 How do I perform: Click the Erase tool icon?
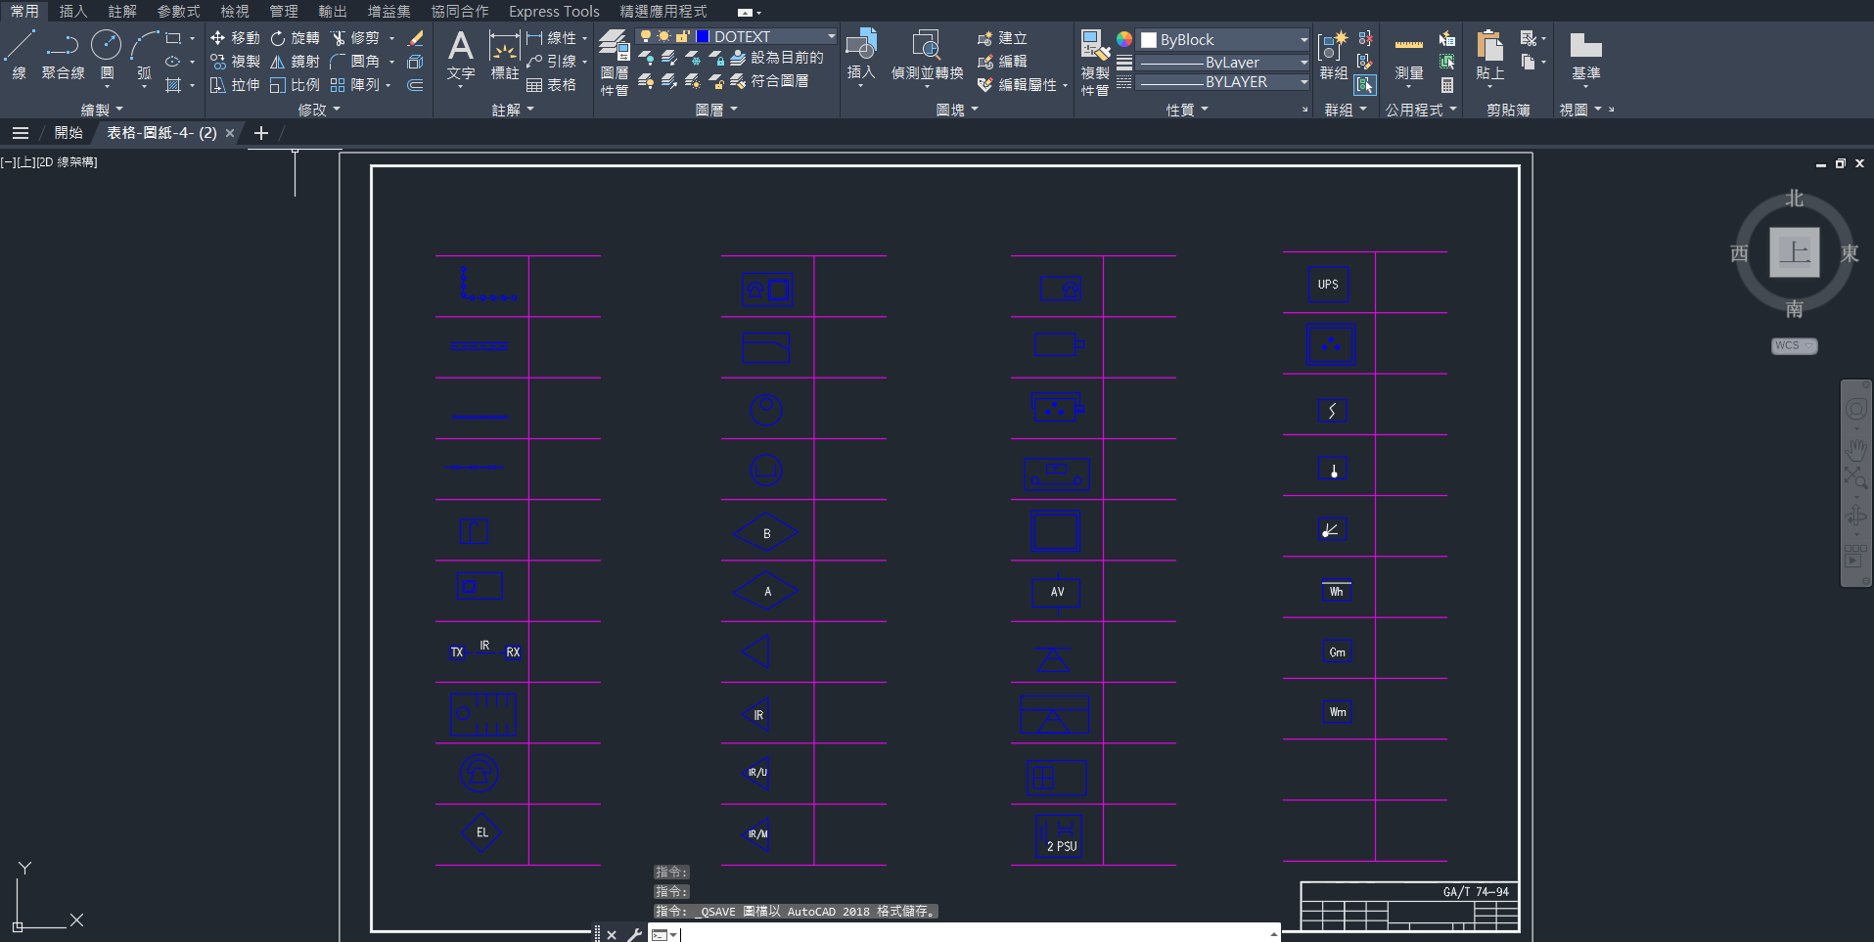(415, 38)
